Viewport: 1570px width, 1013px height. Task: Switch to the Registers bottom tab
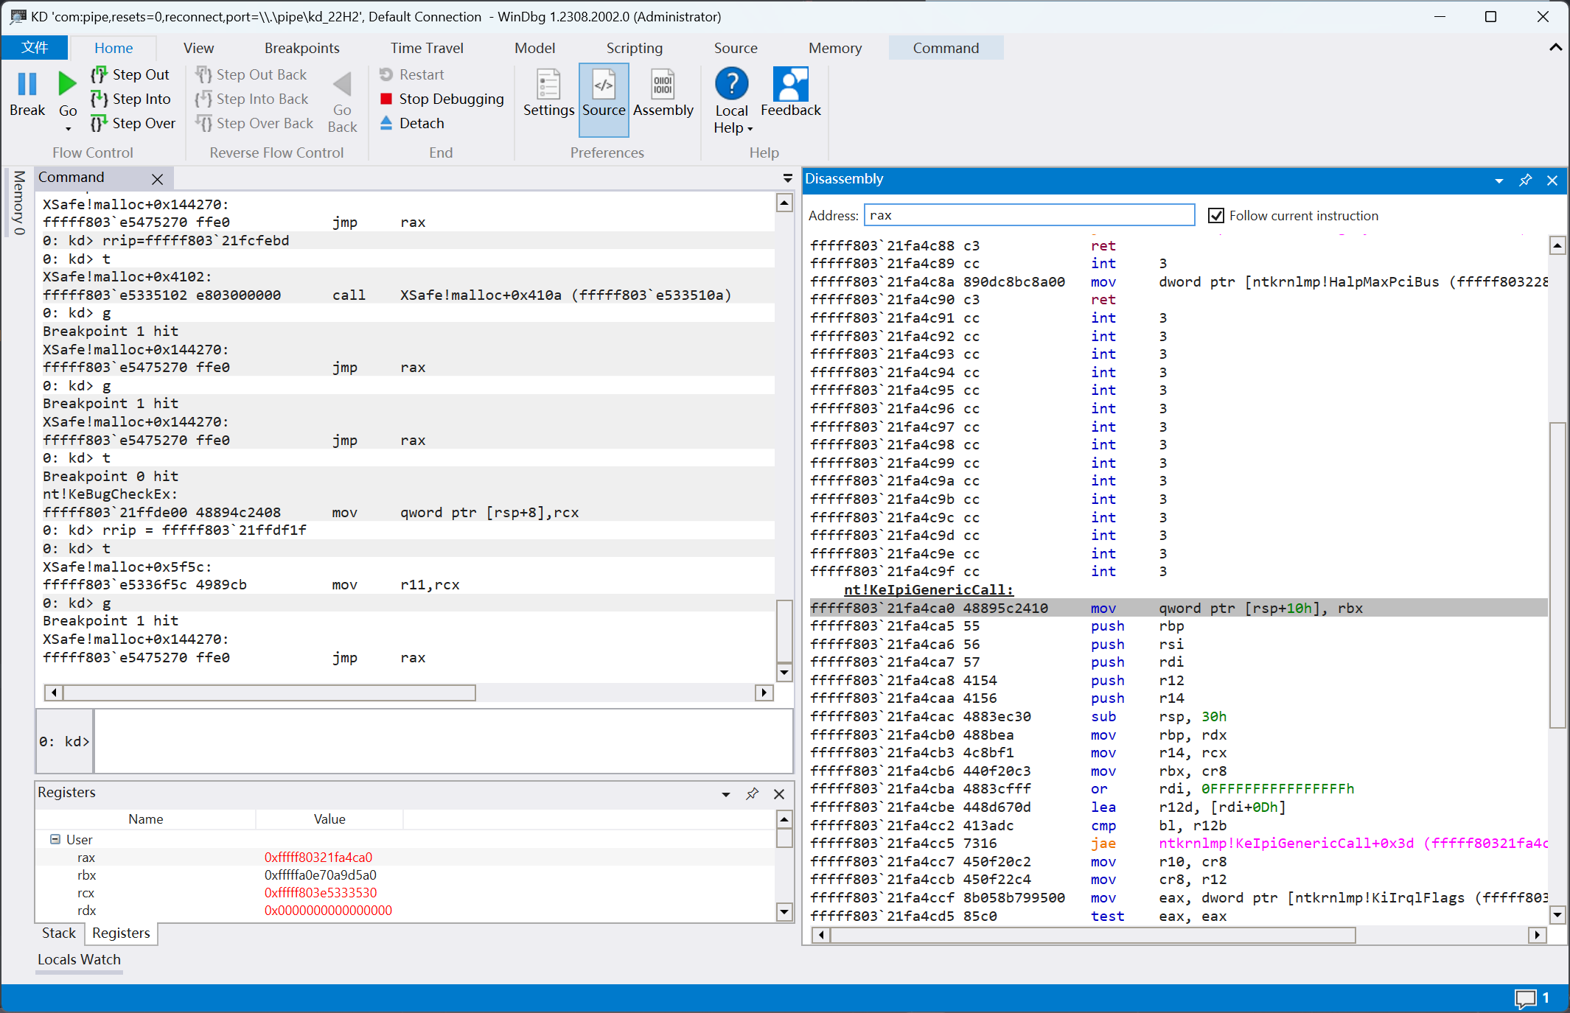(x=121, y=933)
